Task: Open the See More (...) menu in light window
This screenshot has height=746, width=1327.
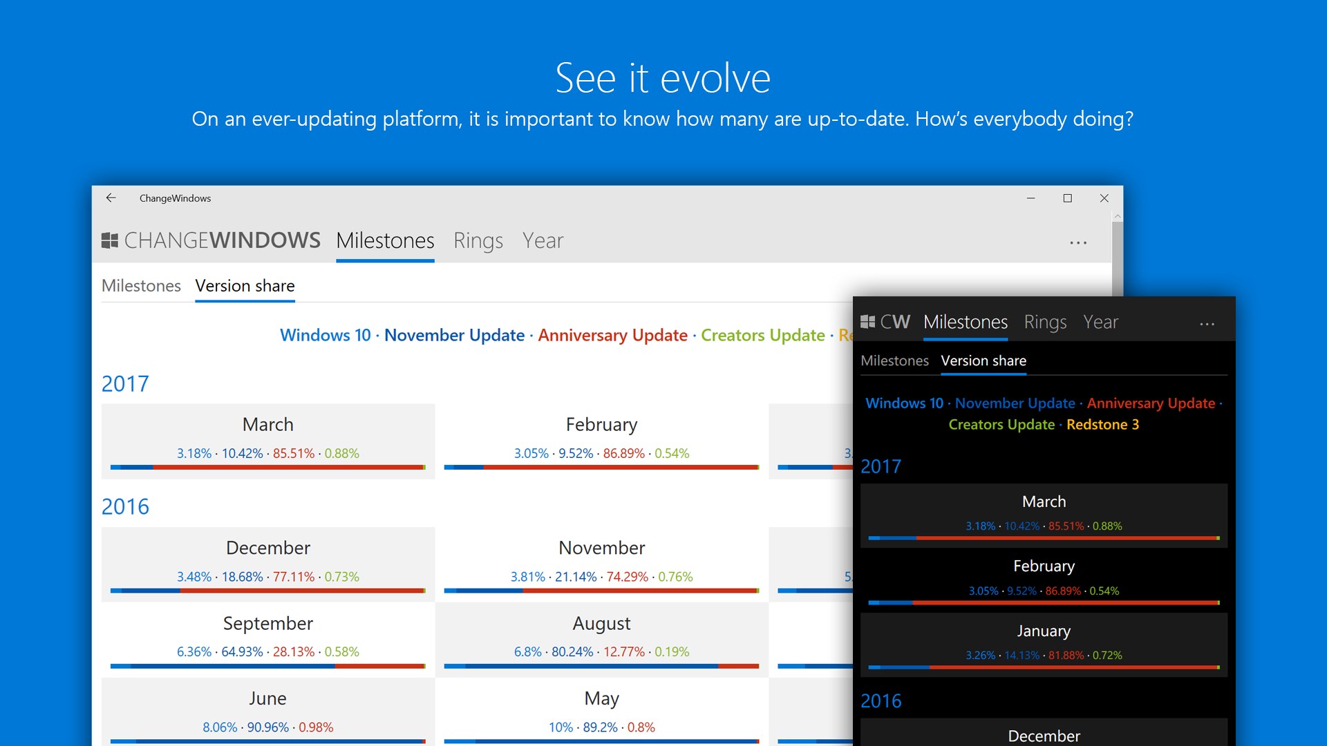Action: tap(1079, 242)
